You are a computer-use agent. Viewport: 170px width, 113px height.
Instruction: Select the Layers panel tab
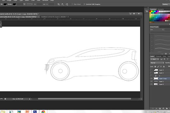tap(152, 56)
